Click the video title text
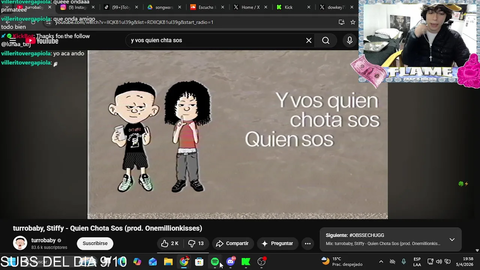The image size is (480, 270). [x=108, y=228]
